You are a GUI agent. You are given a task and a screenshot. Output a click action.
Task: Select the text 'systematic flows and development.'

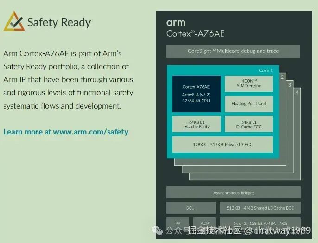[62, 106]
